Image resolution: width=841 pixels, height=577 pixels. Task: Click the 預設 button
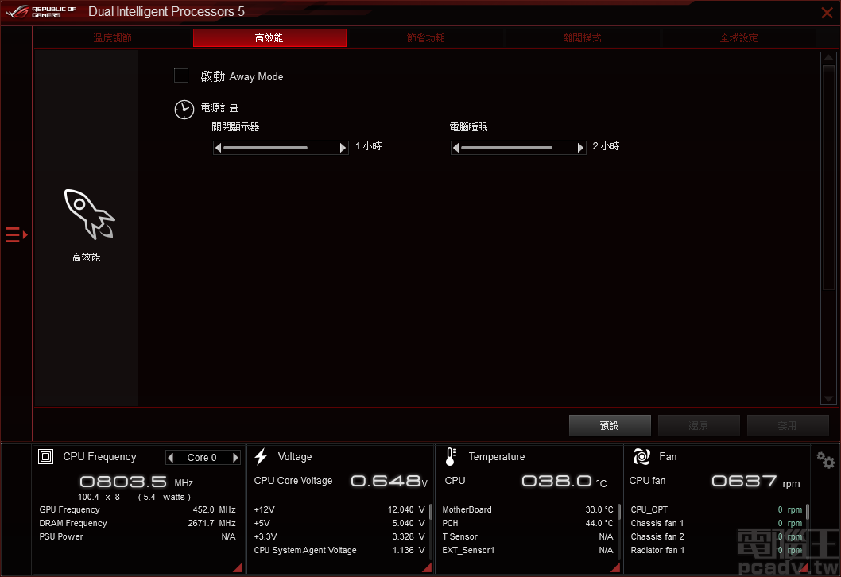[x=610, y=426]
